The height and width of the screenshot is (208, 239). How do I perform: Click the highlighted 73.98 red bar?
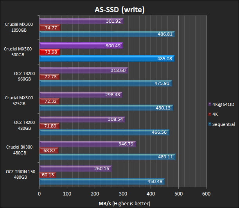50,52
